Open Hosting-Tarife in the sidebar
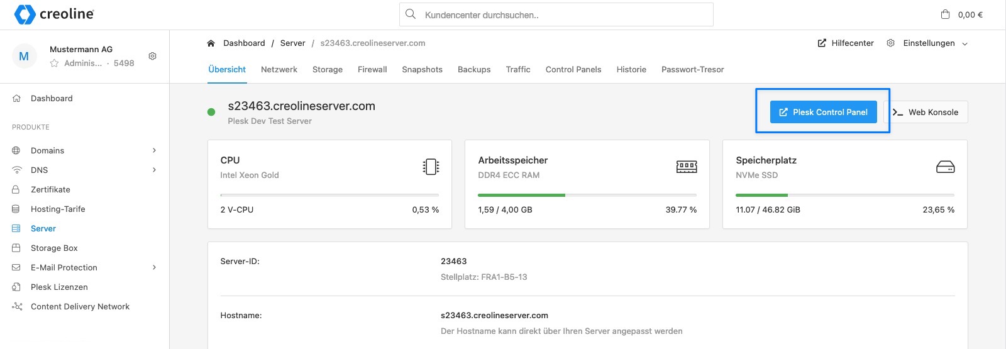Viewport: 1006px width, 349px height. pos(58,209)
